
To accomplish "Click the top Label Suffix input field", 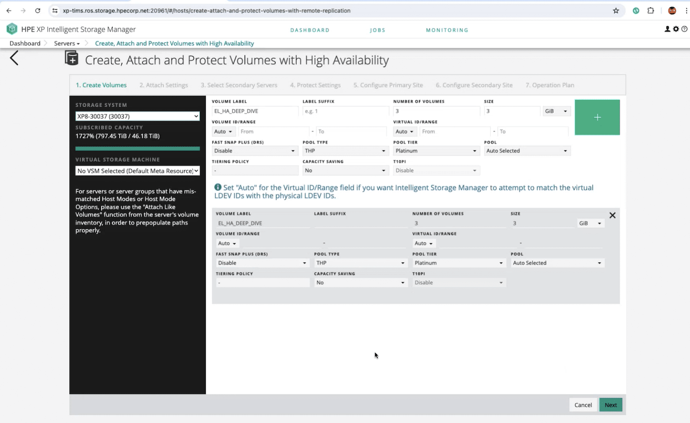I will point(345,111).
